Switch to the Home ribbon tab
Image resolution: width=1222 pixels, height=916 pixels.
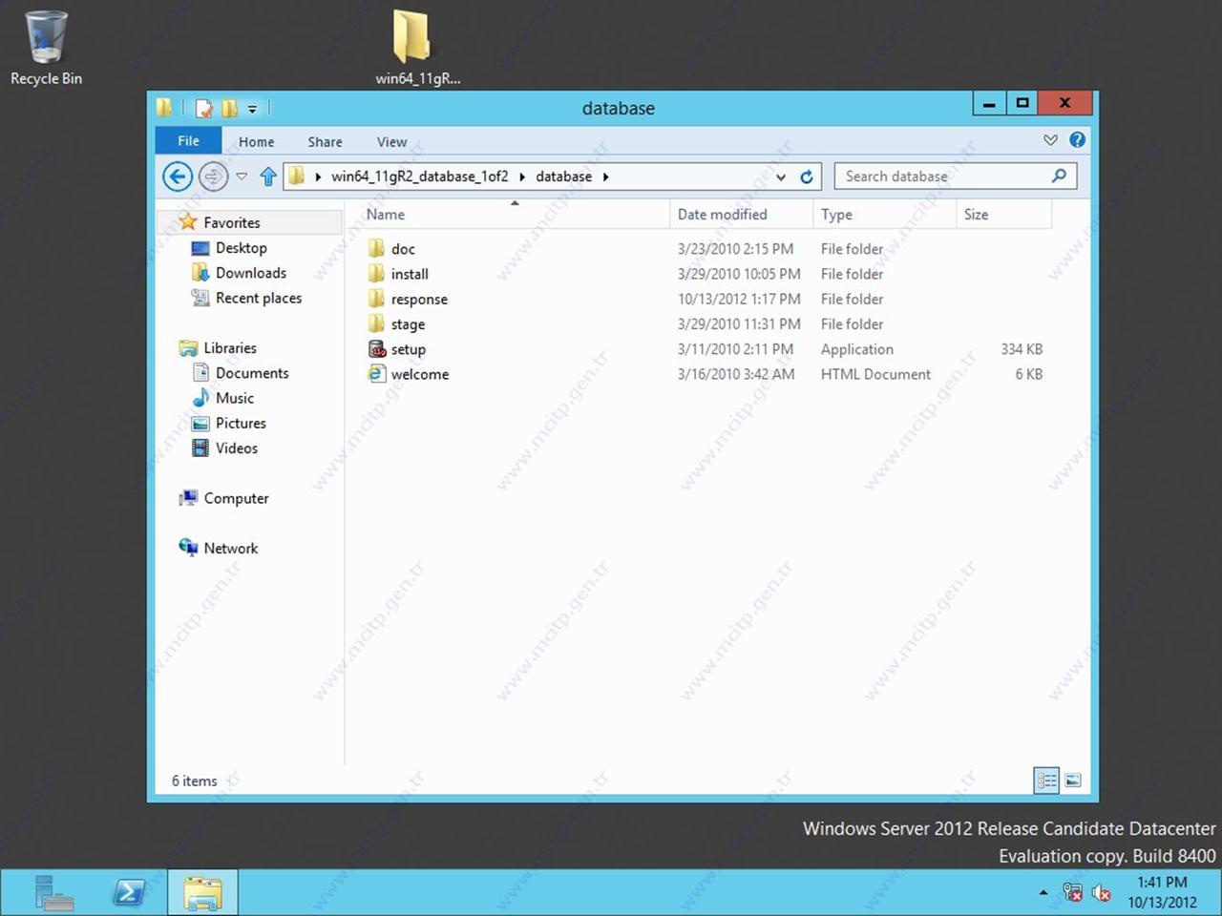[256, 141]
